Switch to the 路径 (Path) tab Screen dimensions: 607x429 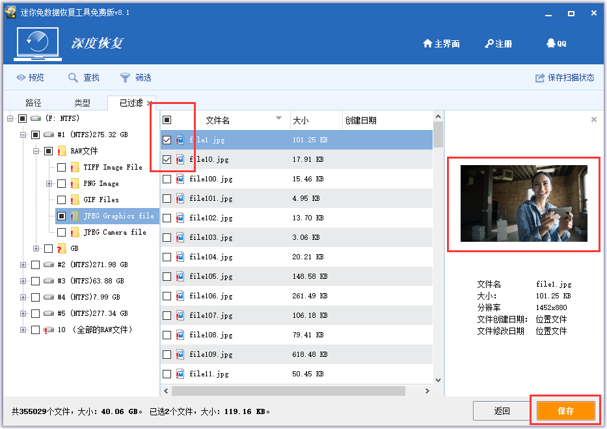point(33,103)
